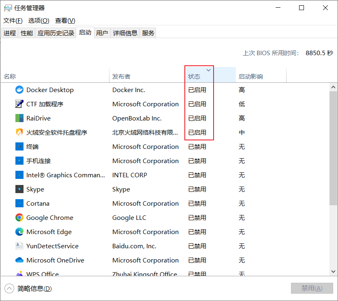
Task: Switch to the 用户 tab
Action: point(102,33)
